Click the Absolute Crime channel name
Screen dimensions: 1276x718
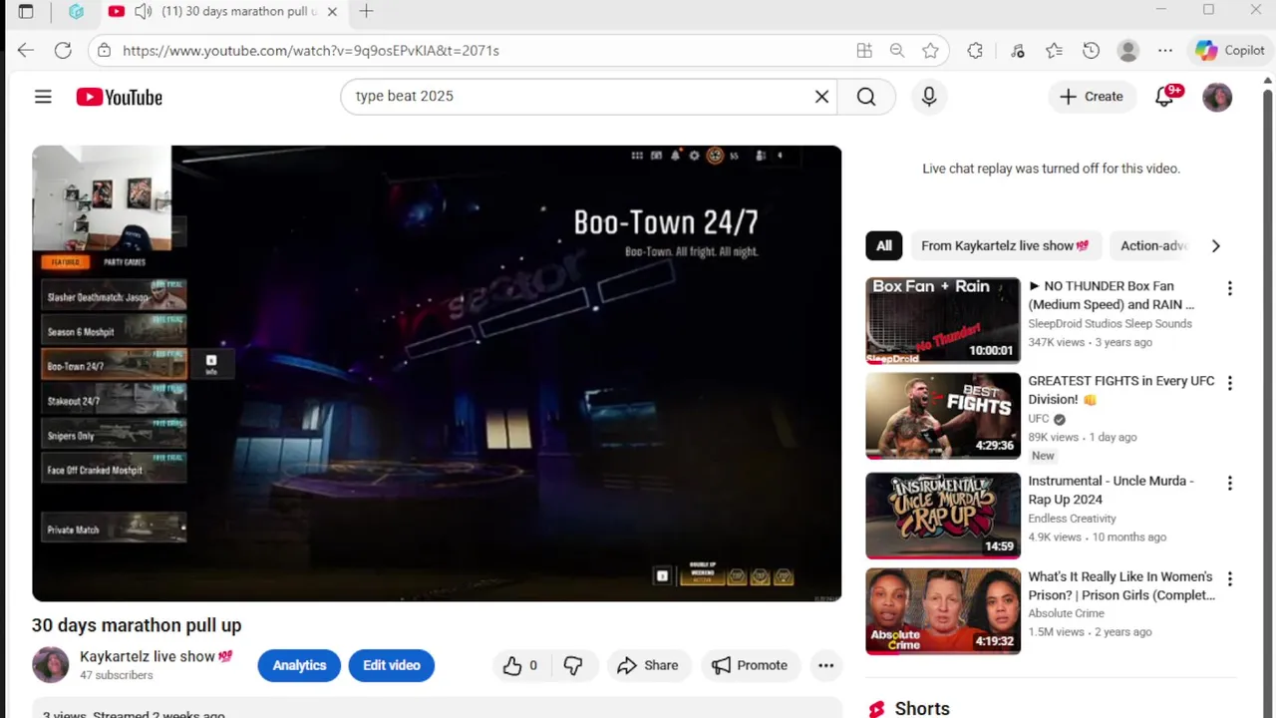tap(1066, 613)
